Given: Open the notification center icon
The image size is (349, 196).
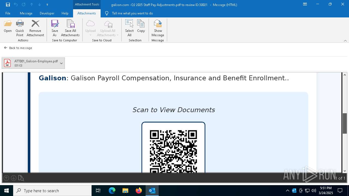Looking at the screenshot, I should 340,191.
